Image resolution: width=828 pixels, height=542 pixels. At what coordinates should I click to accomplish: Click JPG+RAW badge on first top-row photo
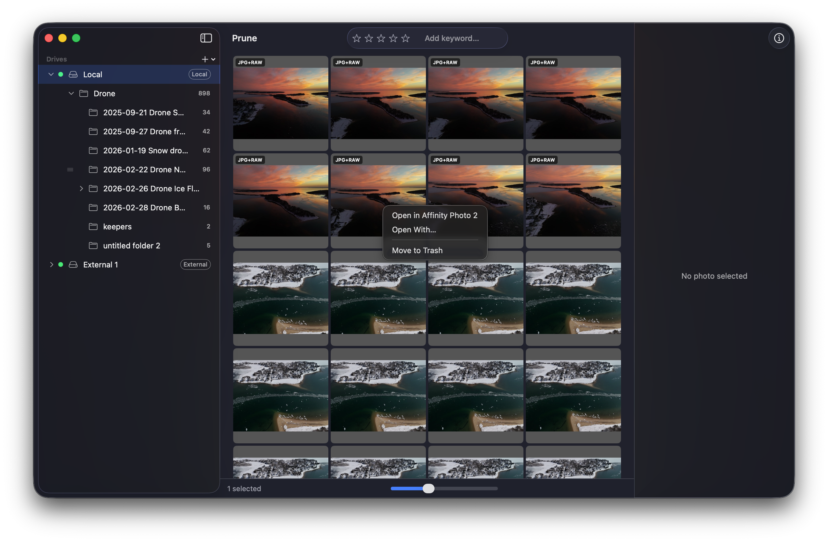click(250, 62)
